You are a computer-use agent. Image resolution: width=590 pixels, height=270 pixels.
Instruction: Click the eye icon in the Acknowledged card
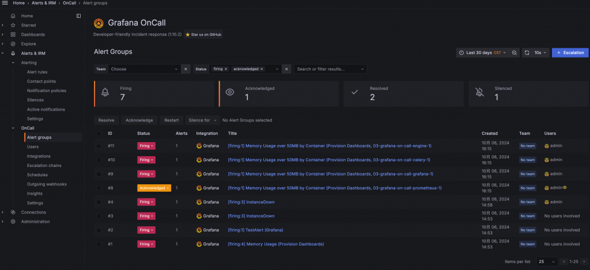click(x=230, y=93)
